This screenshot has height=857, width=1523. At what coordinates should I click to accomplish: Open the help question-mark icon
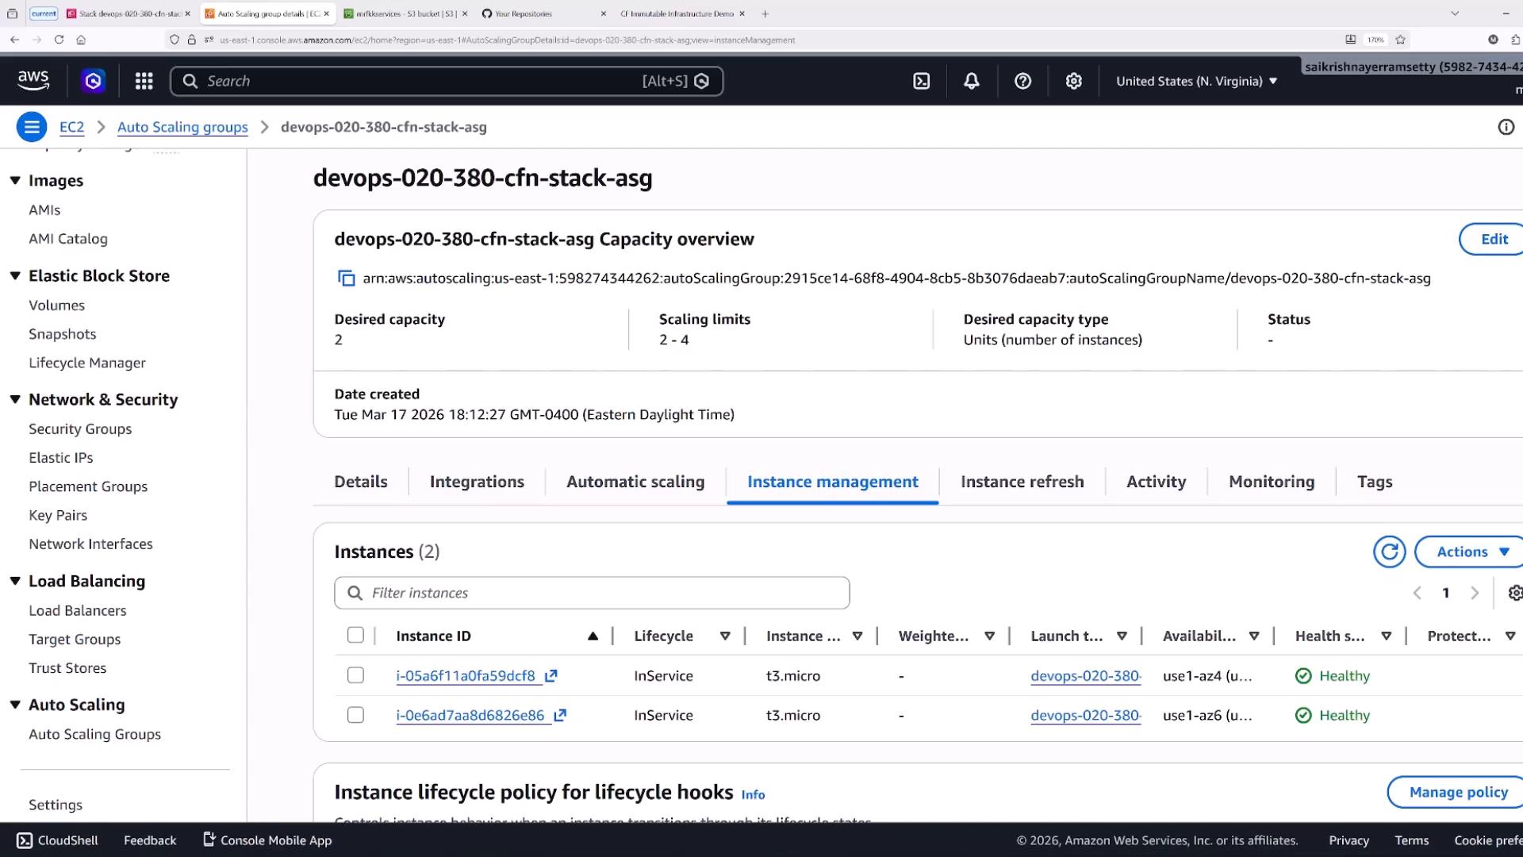point(1022,81)
